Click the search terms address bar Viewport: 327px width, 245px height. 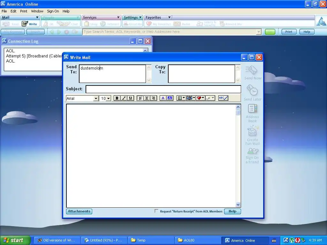170,32
